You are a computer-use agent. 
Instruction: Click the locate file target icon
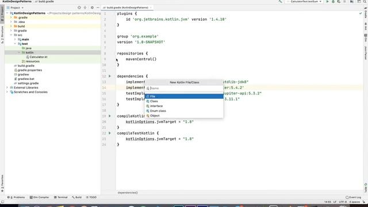tap(79, 7)
